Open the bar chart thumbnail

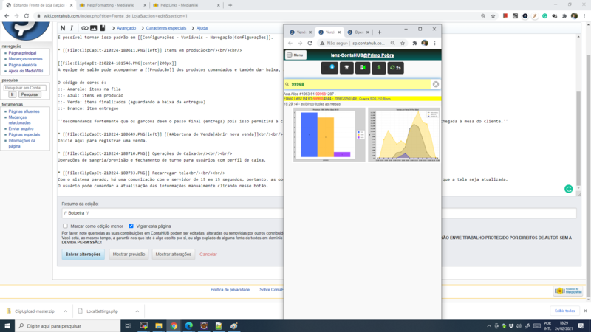click(329, 135)
